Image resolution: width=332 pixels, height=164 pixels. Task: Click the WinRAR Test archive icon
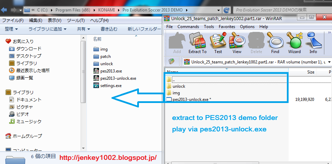(x=218, y=43)
